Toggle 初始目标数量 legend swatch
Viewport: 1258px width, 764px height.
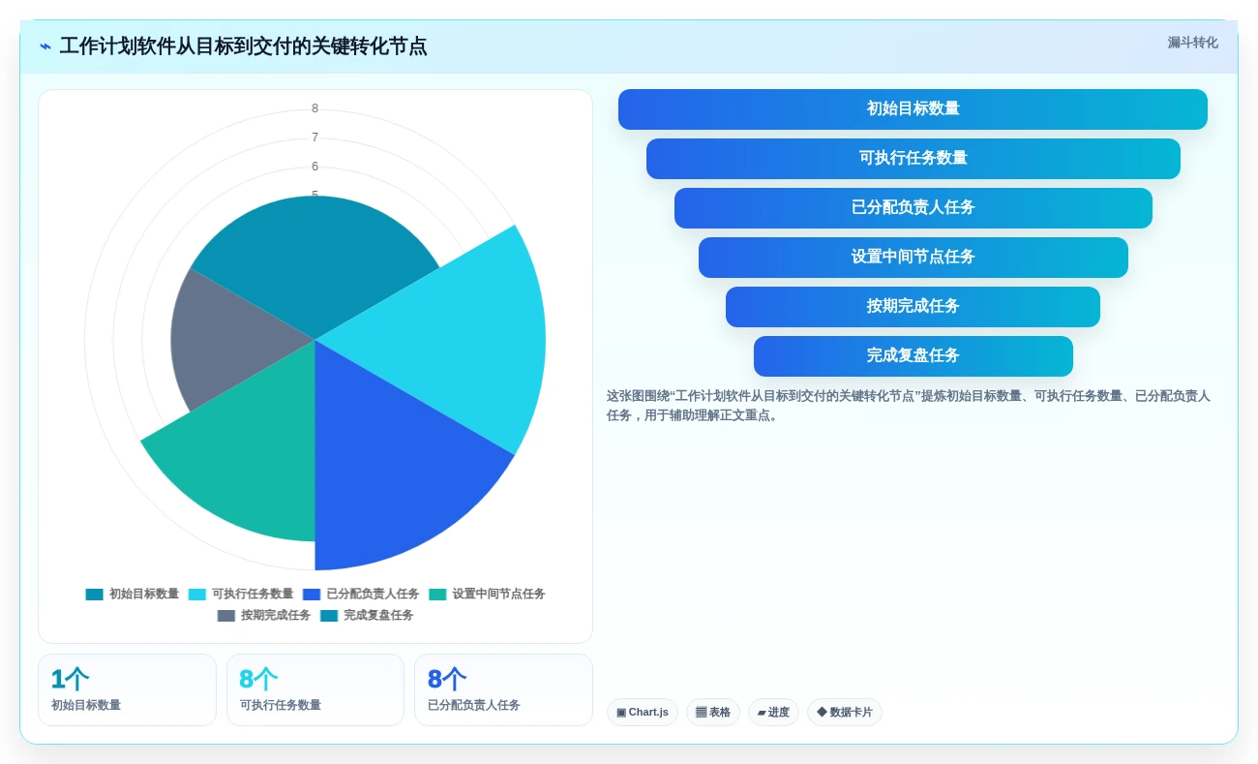pos(94,595)
